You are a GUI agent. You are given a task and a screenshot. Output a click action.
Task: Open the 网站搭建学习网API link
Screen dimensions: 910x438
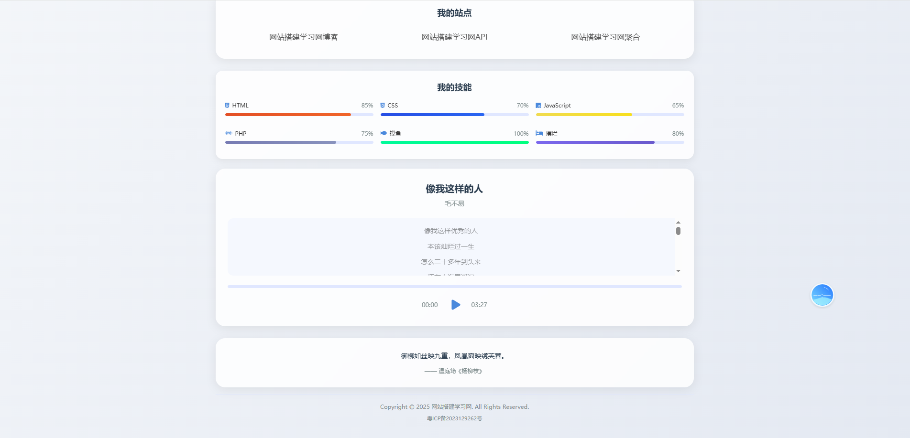(454, 37)
